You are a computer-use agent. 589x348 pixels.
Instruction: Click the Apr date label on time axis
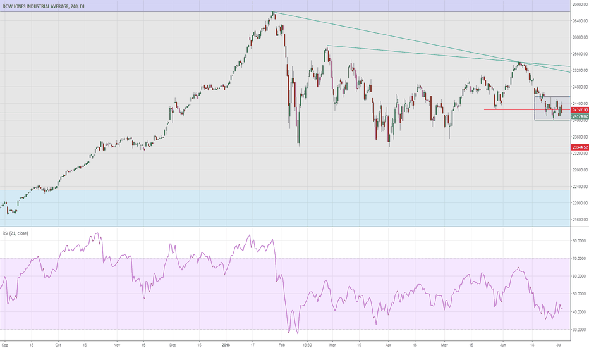tap(388, 345)
